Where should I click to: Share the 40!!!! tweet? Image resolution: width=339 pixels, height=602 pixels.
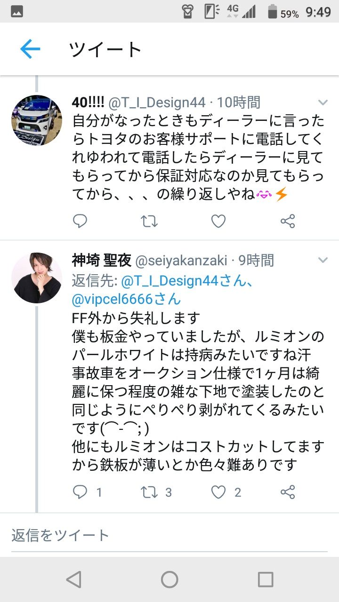pyautogui.click(x=287, y=221)
